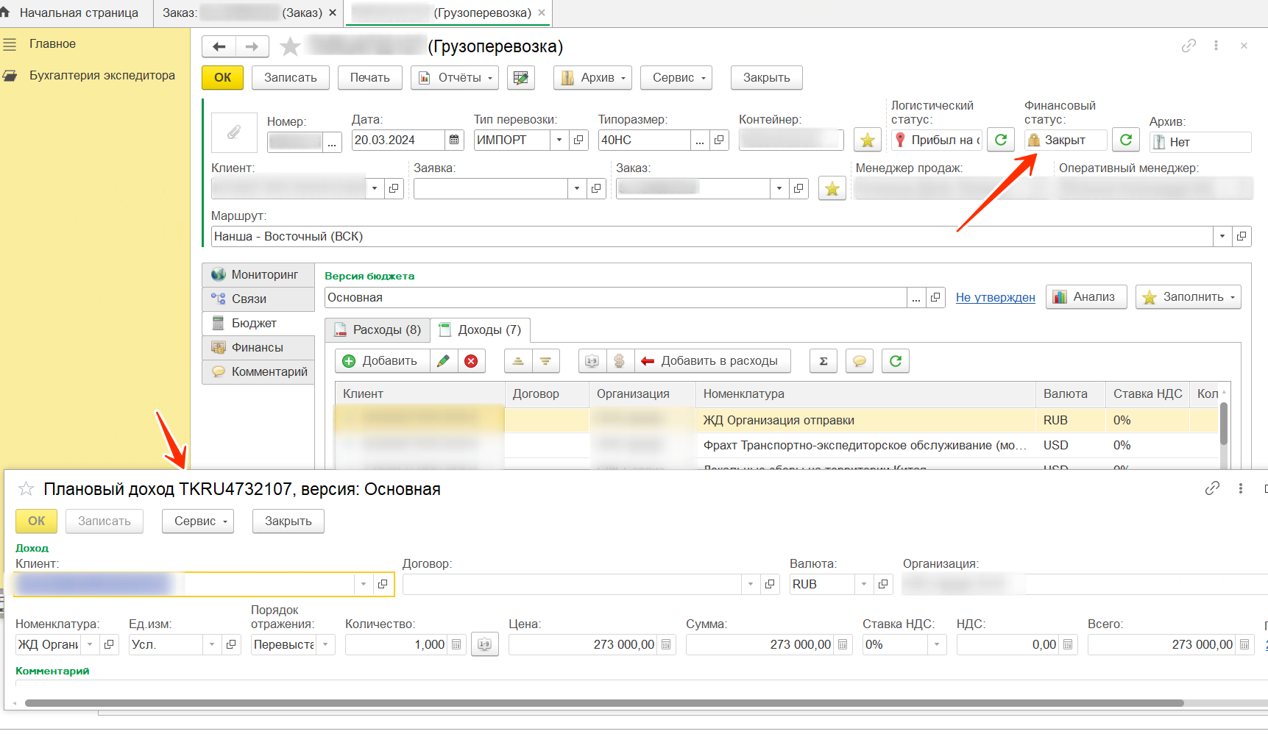Screen dimensions: 1268x734
Task: Click Добавить в расходы button
Action: (712, 360)
